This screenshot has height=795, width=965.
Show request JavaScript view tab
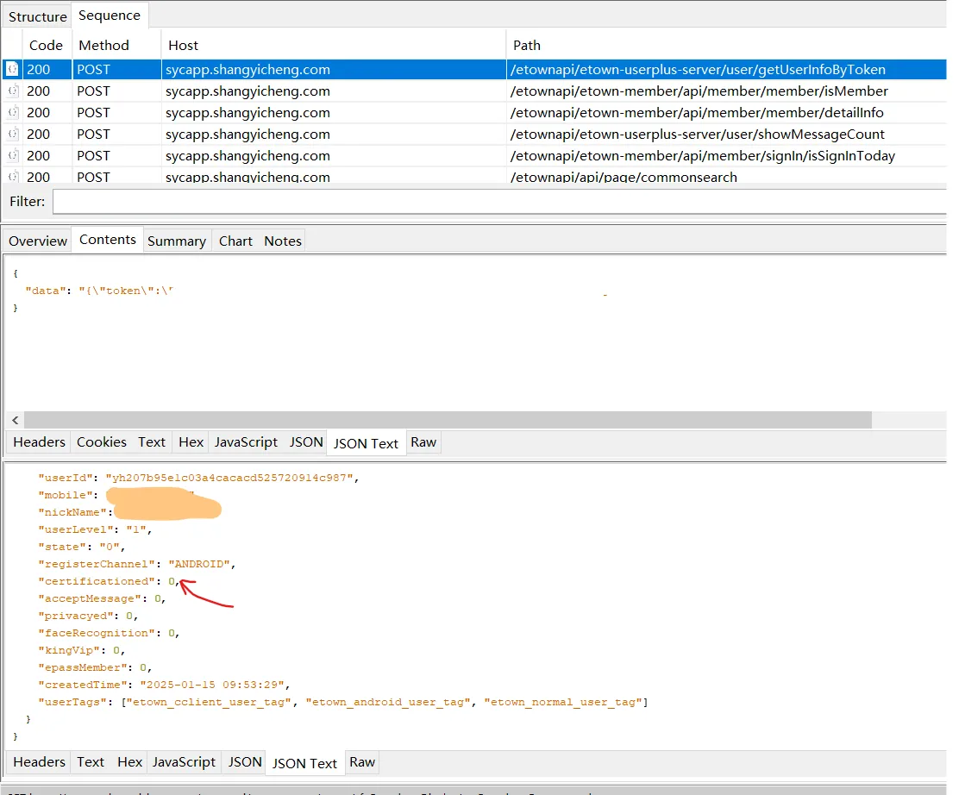246,441
